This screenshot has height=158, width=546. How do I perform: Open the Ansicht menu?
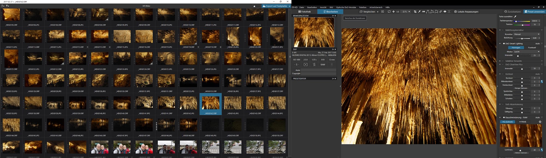pos(323,7)
